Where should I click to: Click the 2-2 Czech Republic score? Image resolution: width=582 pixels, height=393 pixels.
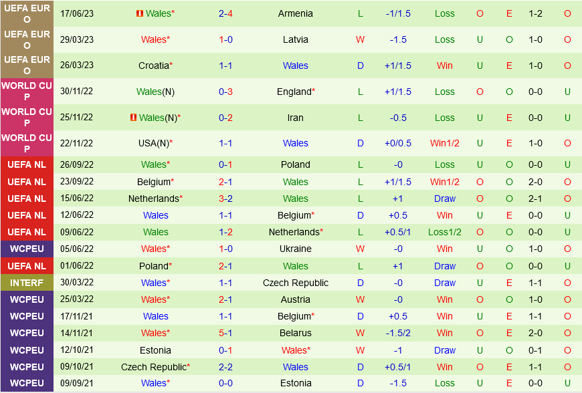[225, 367]
